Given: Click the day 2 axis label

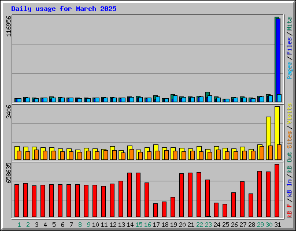Looking at the screenshot, I should click(28, 225).
